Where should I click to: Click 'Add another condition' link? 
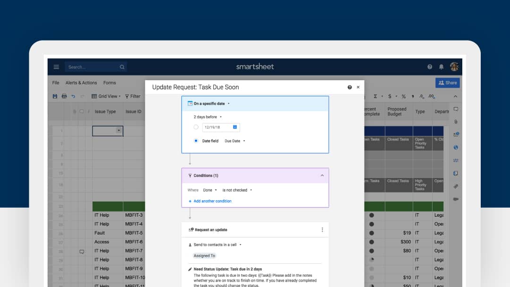pyautogui.click(x=212, y=201)
